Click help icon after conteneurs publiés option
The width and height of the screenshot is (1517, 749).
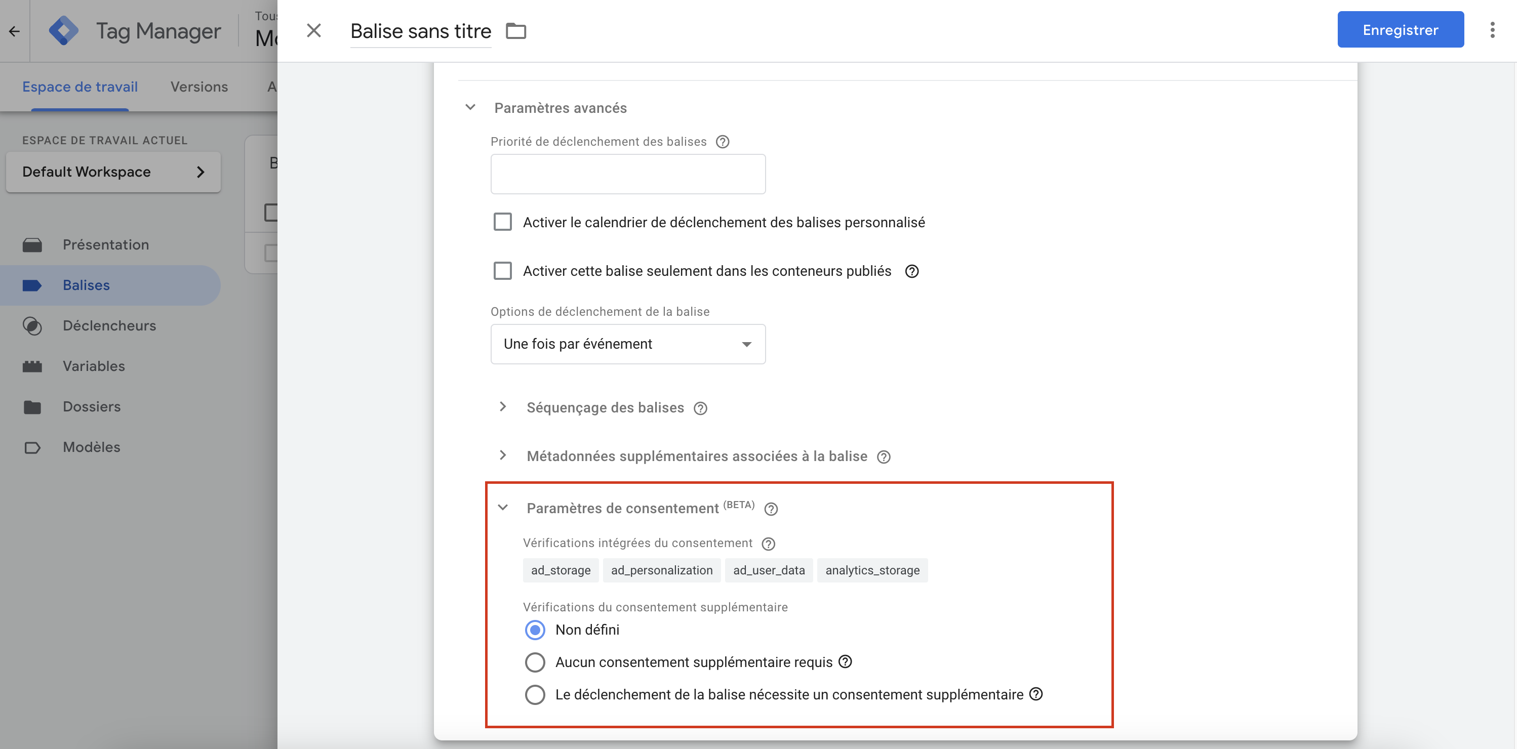(x=911, y=271)
